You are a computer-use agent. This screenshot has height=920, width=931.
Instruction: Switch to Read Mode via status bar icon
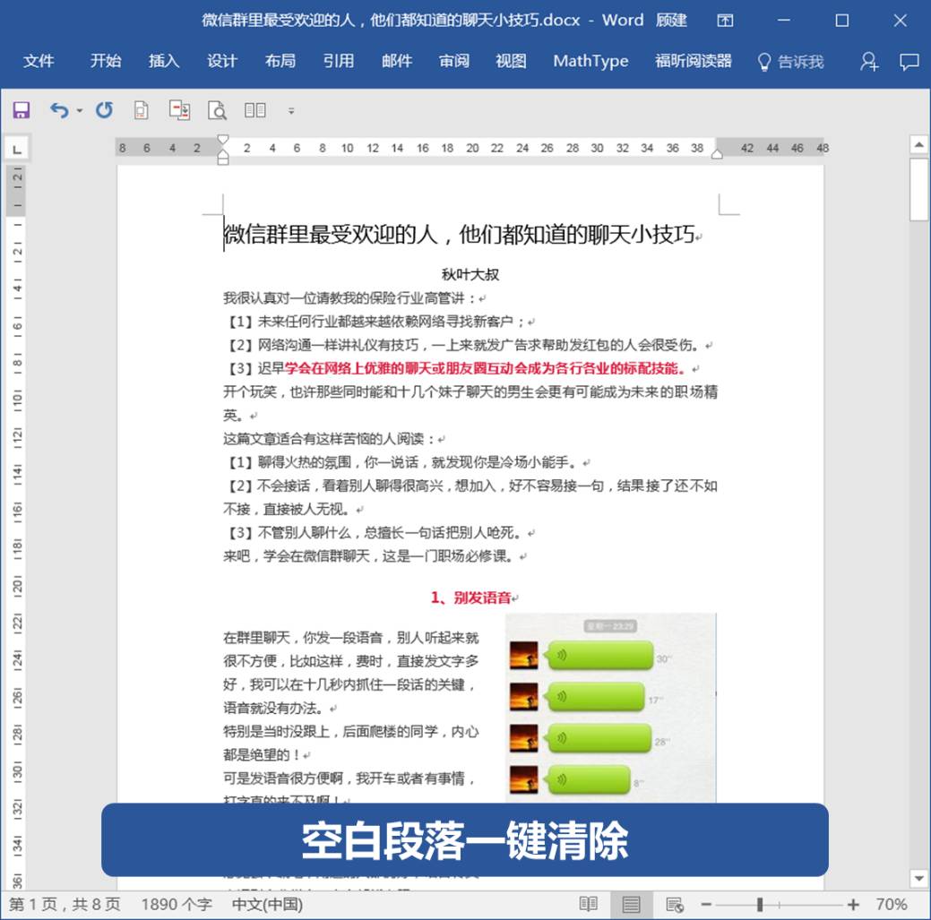tap(590, 904)
